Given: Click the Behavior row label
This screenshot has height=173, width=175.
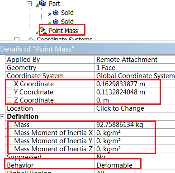Looking at the screenshot, I should (20, 165).
